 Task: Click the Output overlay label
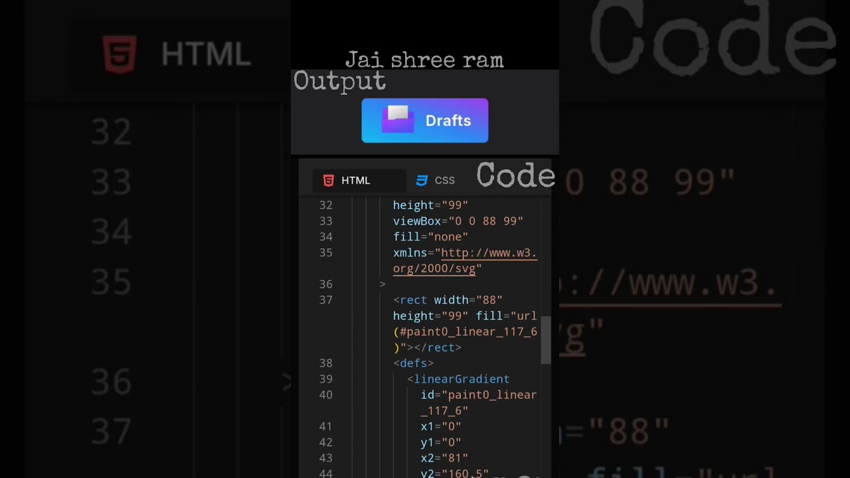(340, 81)
